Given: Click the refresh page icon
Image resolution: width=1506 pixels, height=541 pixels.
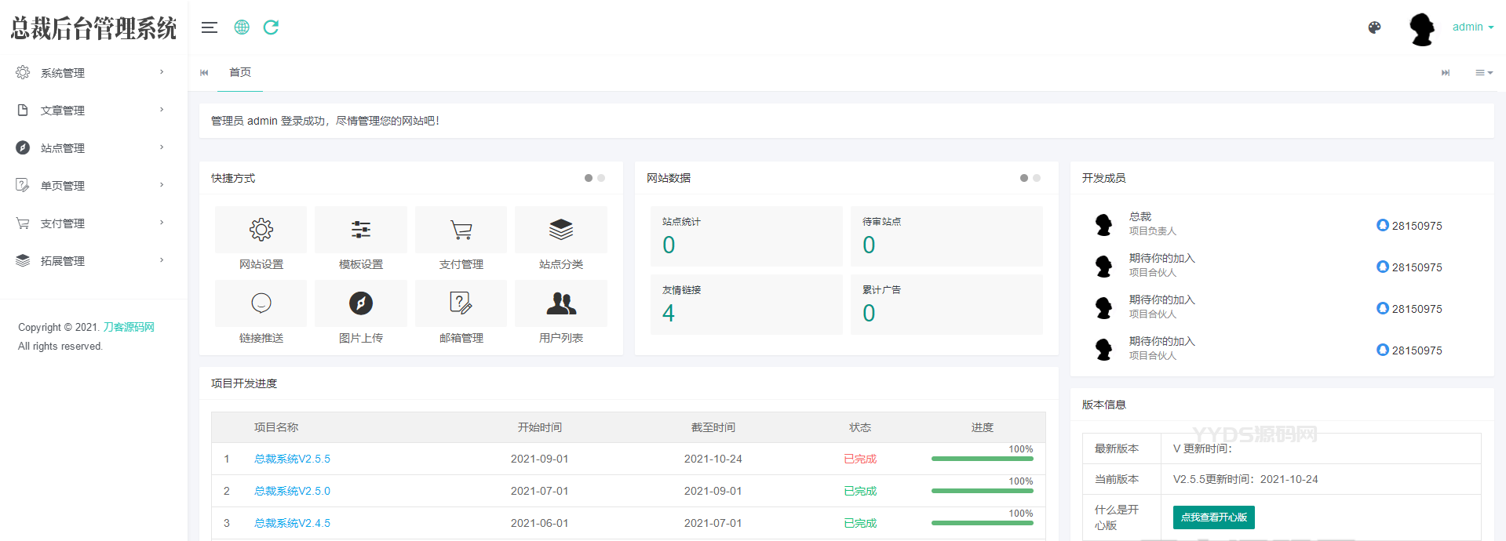Looking at the screenshot, I should point(271,27).
